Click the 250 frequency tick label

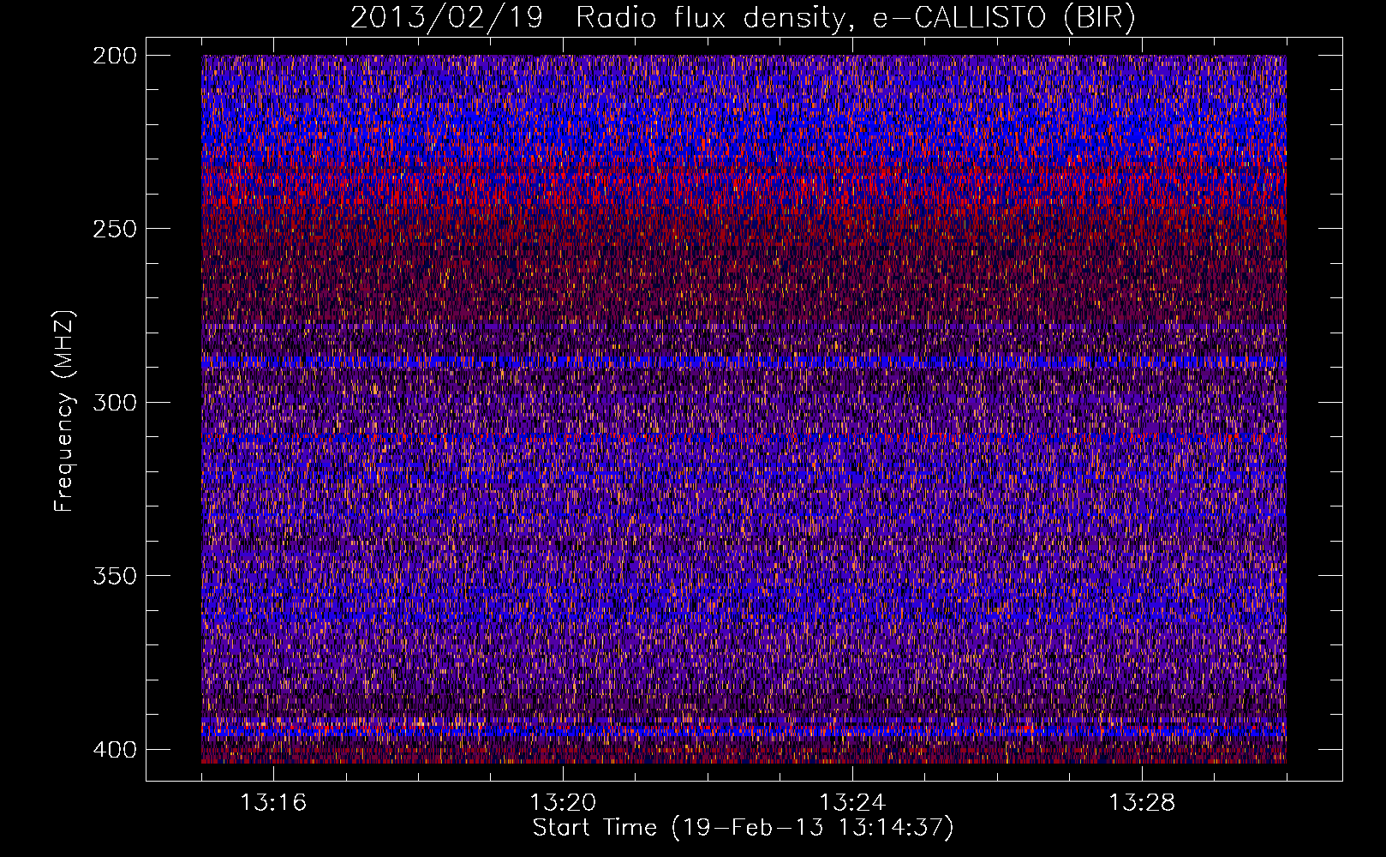click(114, 229)
